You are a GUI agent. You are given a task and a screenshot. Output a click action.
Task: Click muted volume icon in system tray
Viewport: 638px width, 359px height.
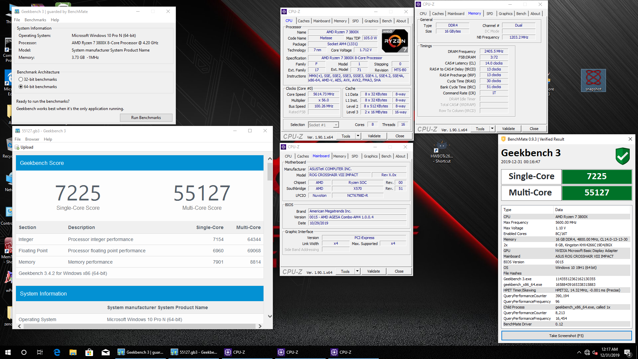point(595,352)
